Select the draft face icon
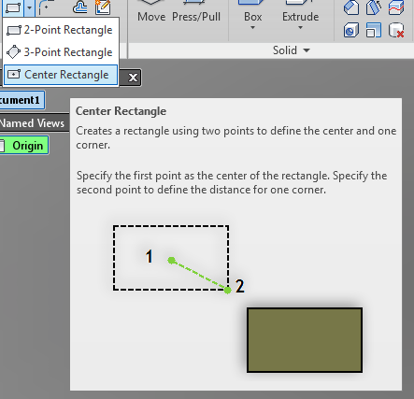Image resolution: width=414 pixels, height=399 pixels. coord(374,7)
